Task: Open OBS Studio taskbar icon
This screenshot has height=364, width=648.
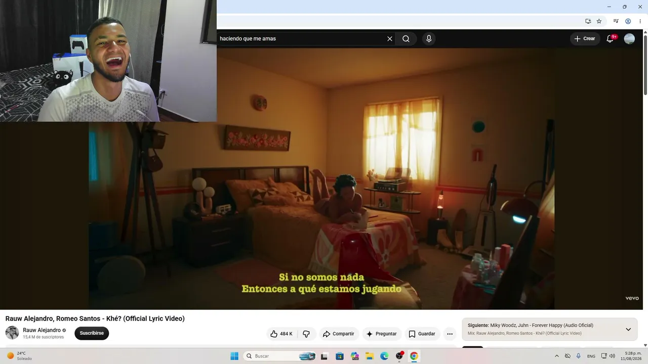Action: (399, 356)
